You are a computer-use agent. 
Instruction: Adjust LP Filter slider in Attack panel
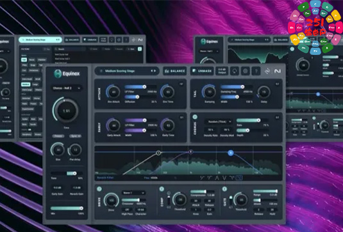(x=140, y=87)
